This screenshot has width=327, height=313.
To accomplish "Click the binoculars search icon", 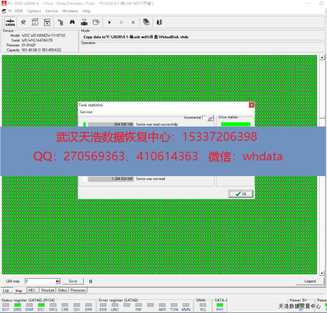I will [x=72, y=22].
